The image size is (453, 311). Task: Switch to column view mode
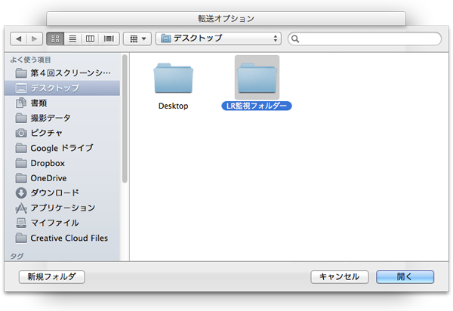pyautogui.click(x=91, y=38)
